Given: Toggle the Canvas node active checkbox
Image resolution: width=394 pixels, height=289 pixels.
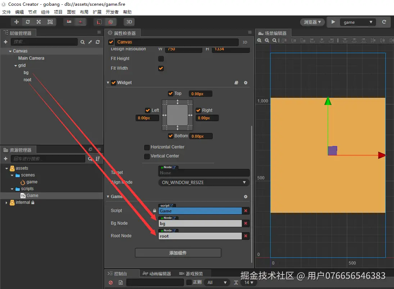Looking at the screenshot, I should point(111,42).
